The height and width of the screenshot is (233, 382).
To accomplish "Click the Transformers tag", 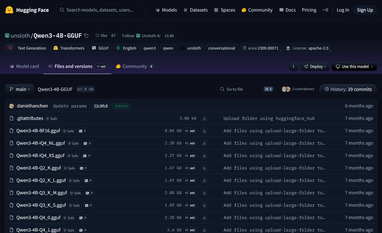I will (69, 48).
